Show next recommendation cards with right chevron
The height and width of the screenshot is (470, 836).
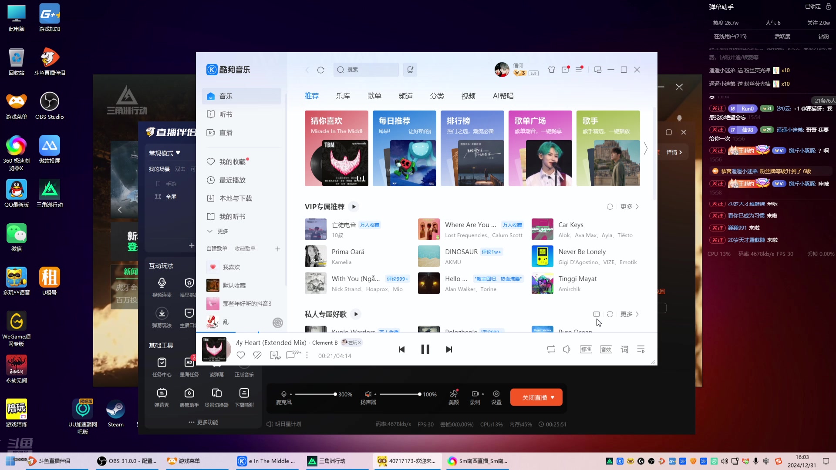(646, 148)
